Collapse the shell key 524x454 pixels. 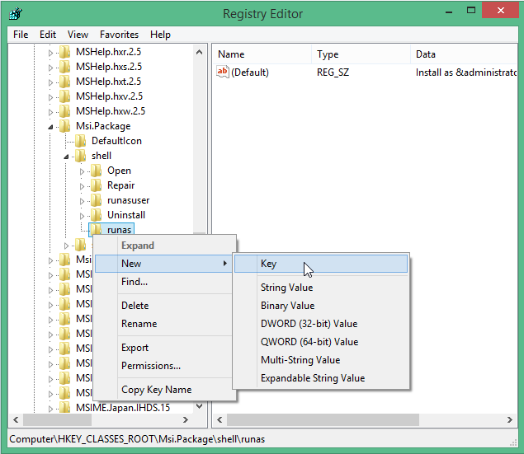tap(66, 157)
